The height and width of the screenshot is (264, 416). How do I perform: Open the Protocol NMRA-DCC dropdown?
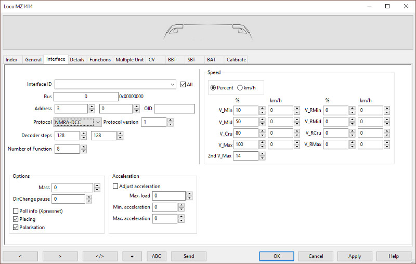pos(98,122)
